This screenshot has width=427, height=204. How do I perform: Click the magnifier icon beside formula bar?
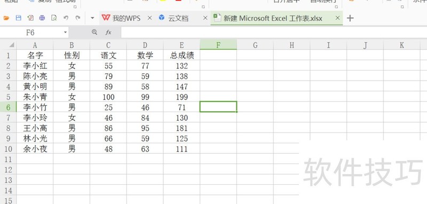tap(94, 33)
